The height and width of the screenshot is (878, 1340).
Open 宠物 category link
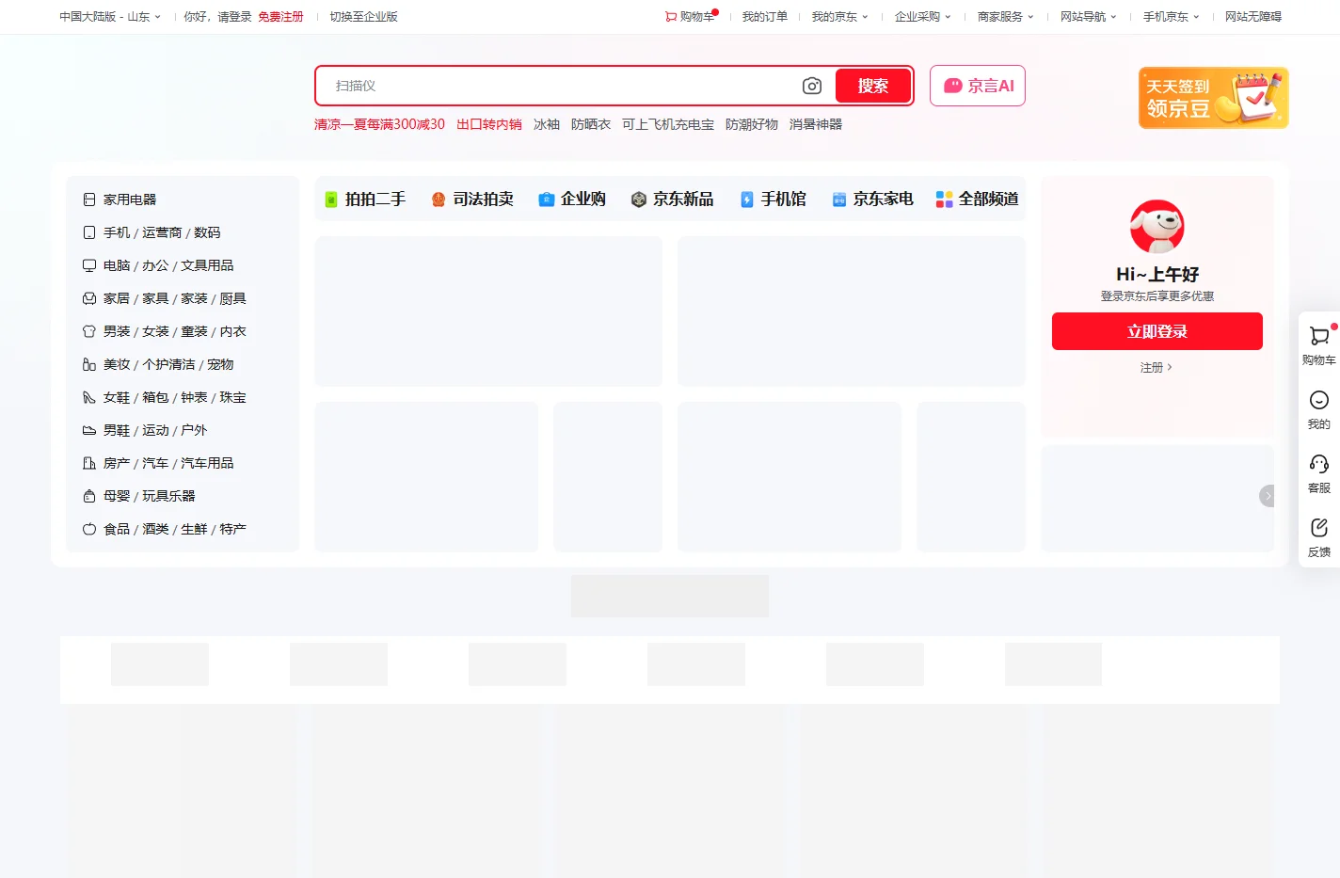220,364
